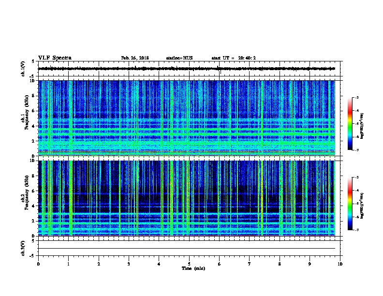The image size is (383, 296).
Task: Click the "8" tick on the time axis
Action: point(280,264)
